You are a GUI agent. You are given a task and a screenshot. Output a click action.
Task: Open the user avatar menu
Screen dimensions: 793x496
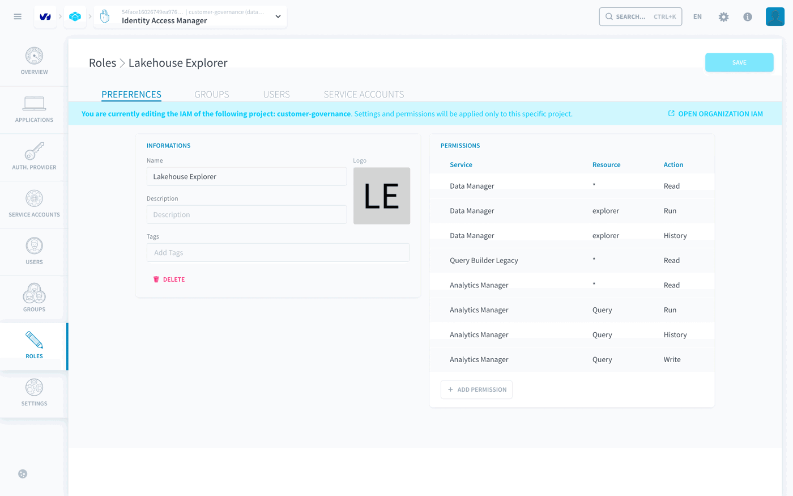[775, 16]
